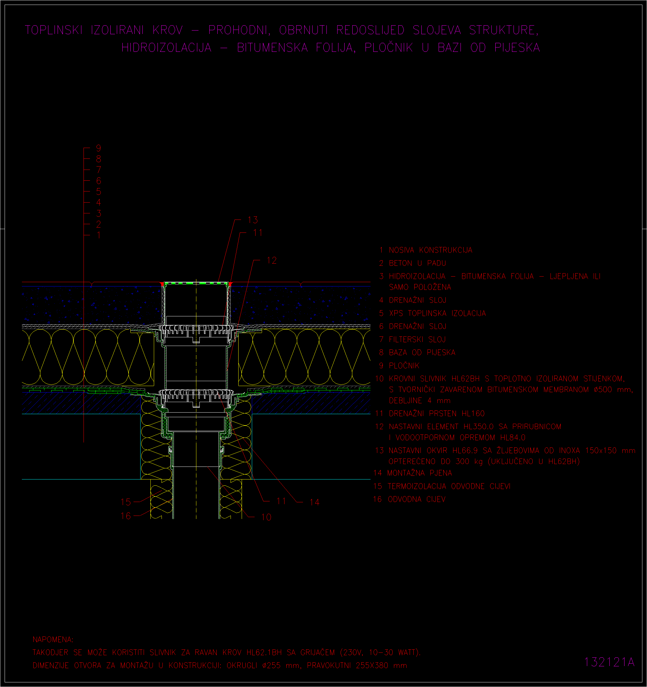This screenshot has width=647, height=687.
Task: Click layer callout '9' on the vertical leader
Action: click(x=99, y=148)
